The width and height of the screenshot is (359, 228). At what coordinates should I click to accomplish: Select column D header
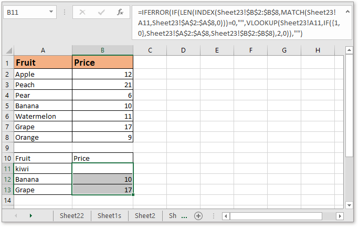pyautogui.click(x=183, y=50)
